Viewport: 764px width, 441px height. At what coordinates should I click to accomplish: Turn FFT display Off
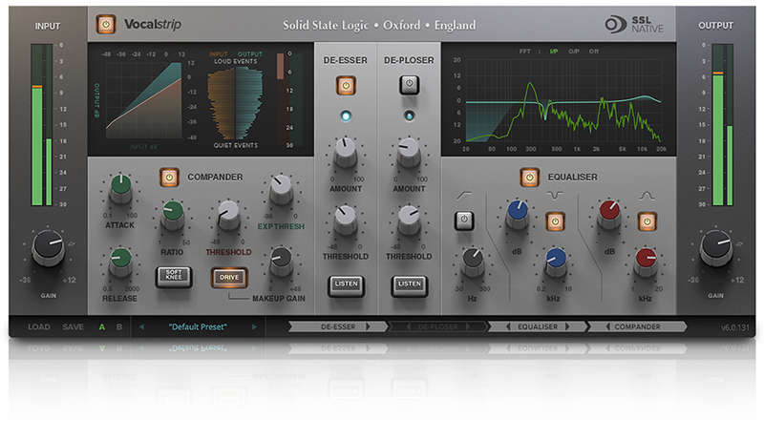point(593,52)
